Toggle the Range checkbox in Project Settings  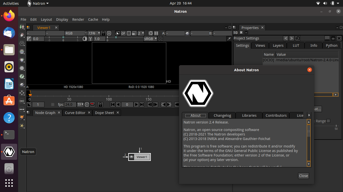328,121
